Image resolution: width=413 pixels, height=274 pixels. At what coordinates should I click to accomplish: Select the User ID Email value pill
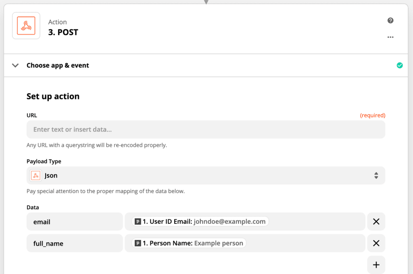tap(200, 221)
